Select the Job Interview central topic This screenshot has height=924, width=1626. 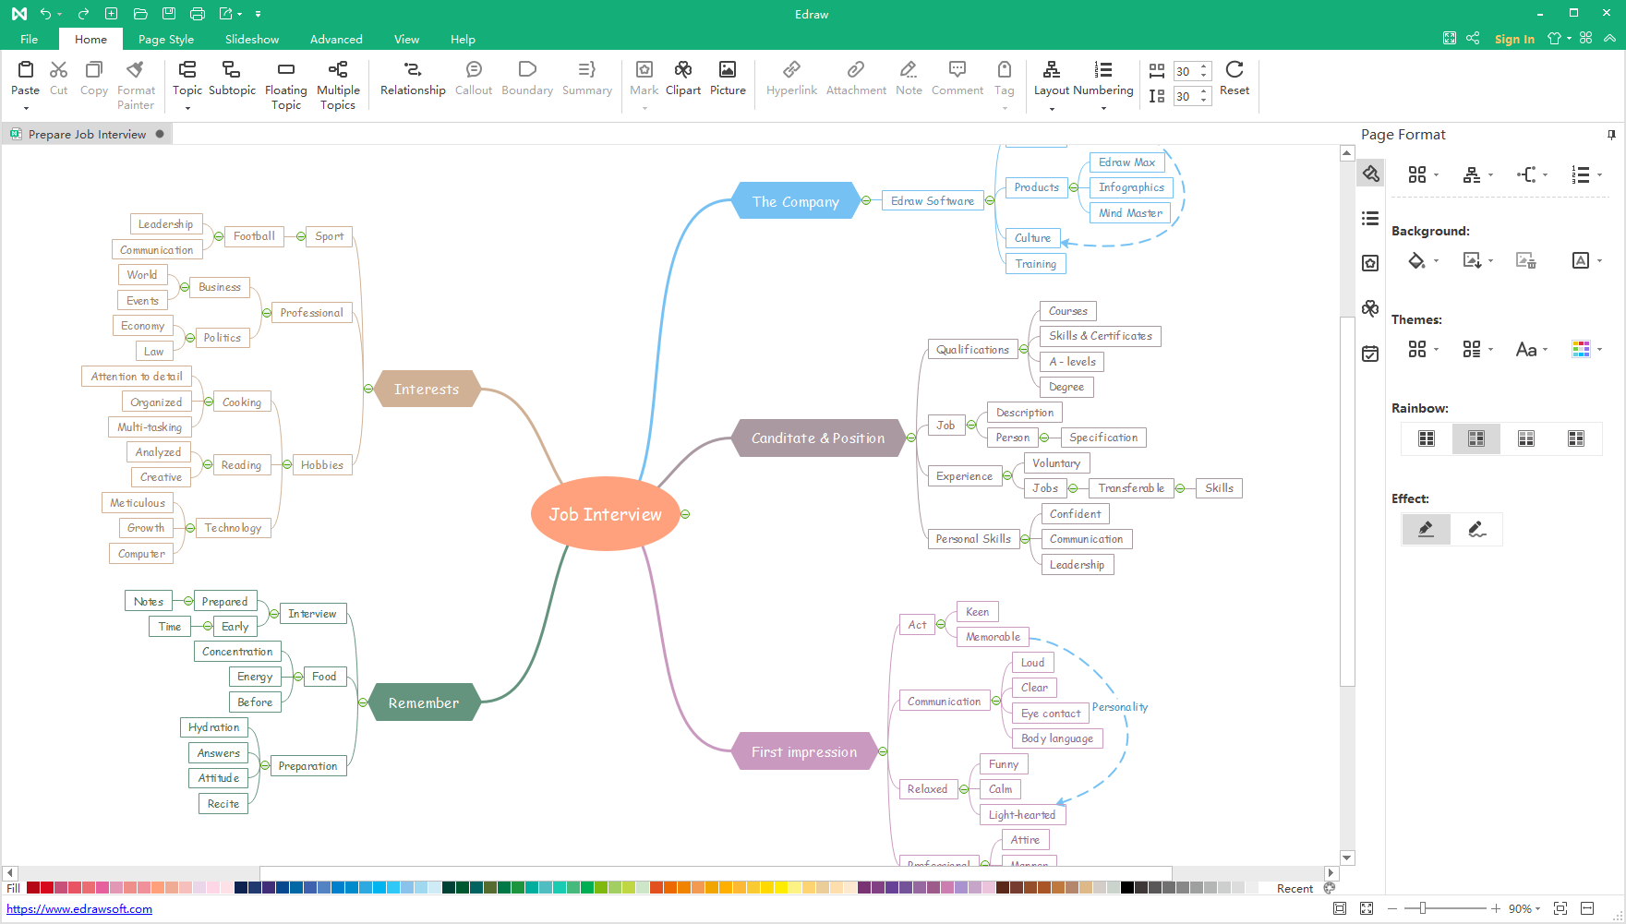(605, 514)
